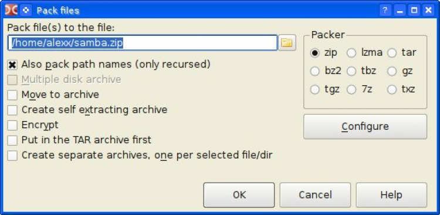Click the question mark title bar icon
440x215 pixels.
pos(385,11)
